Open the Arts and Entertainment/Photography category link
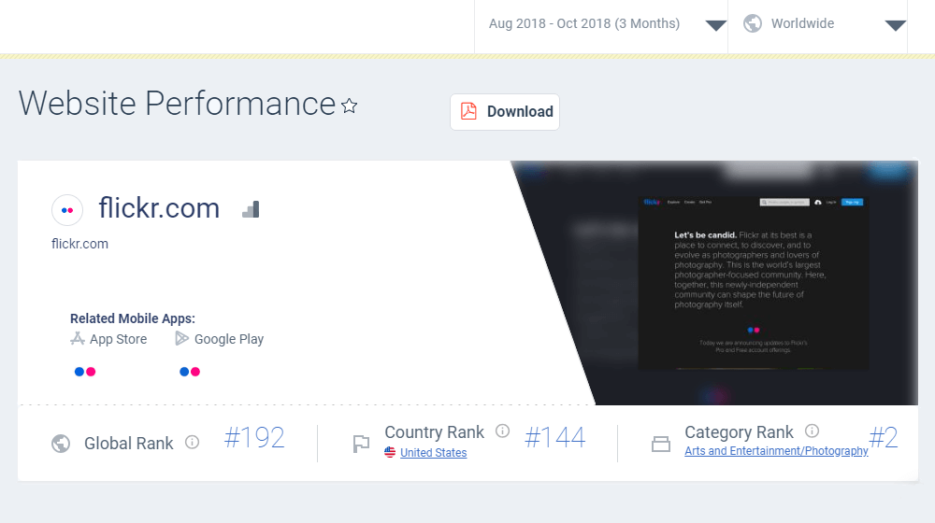Screen dimensions: 935x523 point(776,451)
